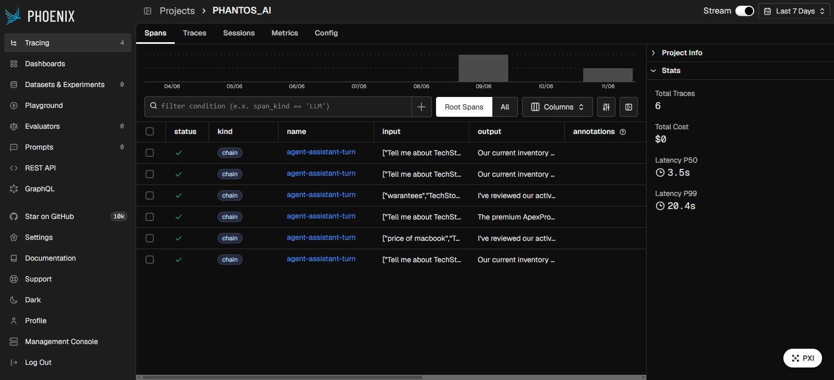Open Evaluators page
Viewport: 834px width, 380px height.
click(x=68, y=126)
